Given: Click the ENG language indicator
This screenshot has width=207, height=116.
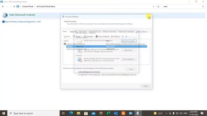Looking at the screenshot, I should 185,113.
